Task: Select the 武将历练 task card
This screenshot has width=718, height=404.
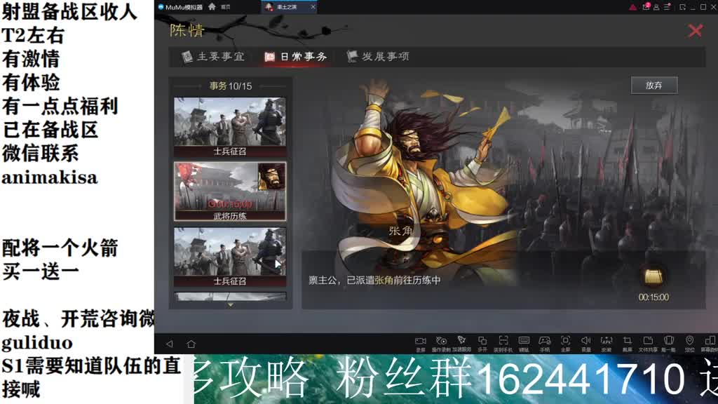Action: [x=230, y=191]
